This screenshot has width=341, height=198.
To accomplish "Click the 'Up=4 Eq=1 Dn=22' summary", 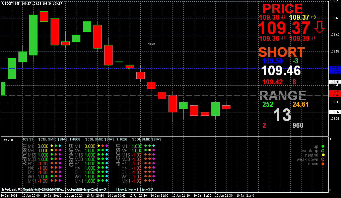I will click(x=135, y=190).
